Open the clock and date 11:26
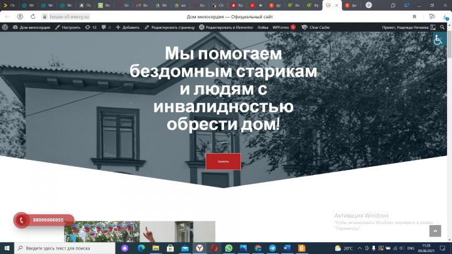This screenshot has height=254, width=452. (x=426, y=248)
